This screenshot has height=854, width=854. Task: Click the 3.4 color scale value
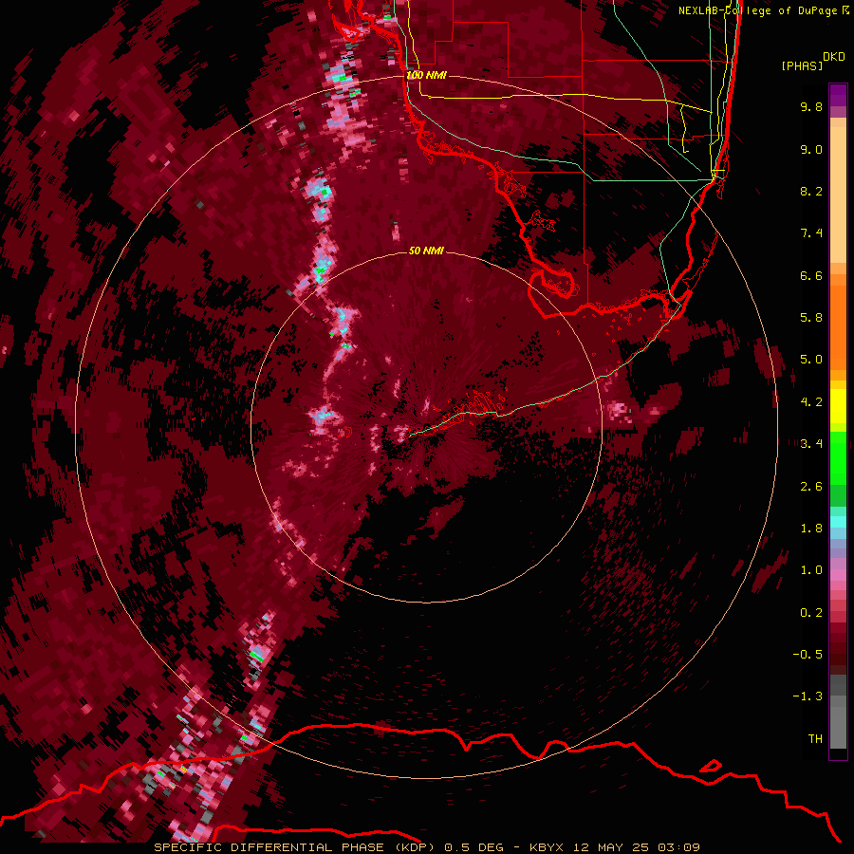click(x=811, y=444)
